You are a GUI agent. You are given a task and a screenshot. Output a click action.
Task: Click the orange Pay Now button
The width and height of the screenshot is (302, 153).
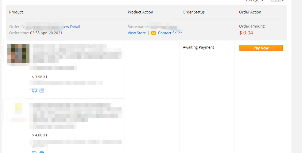tap(261, 48)
